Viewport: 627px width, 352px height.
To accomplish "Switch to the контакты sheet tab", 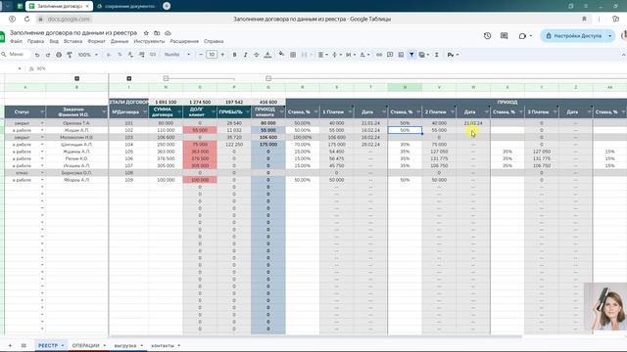I will pyautogui.click(x=163, y=345).
